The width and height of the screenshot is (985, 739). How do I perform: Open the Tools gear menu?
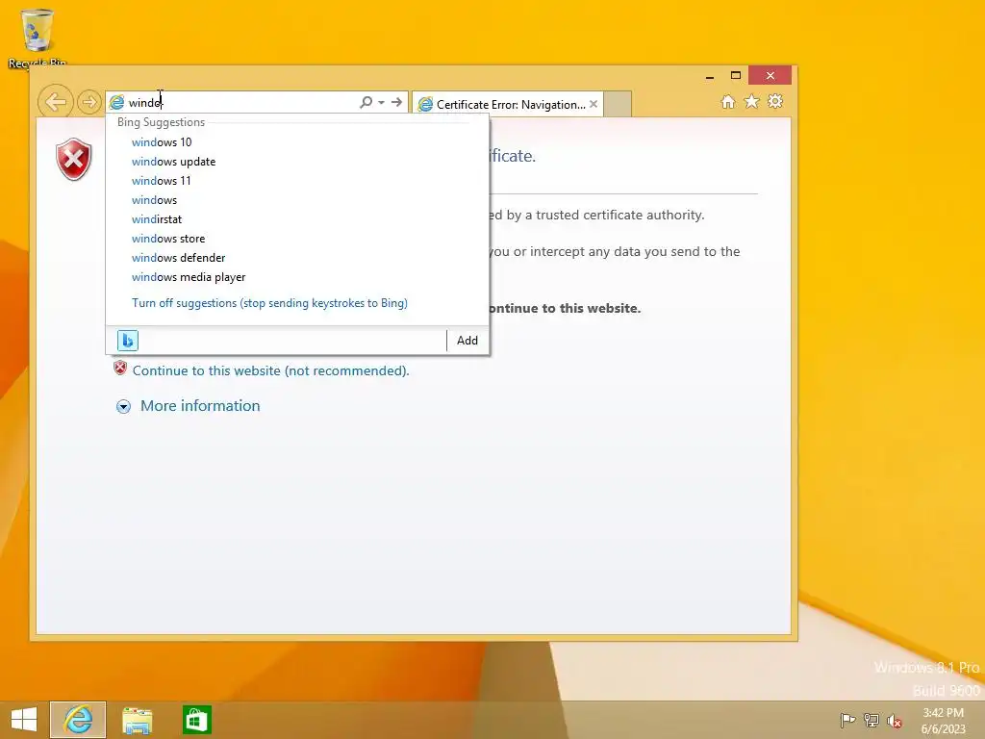775,102
